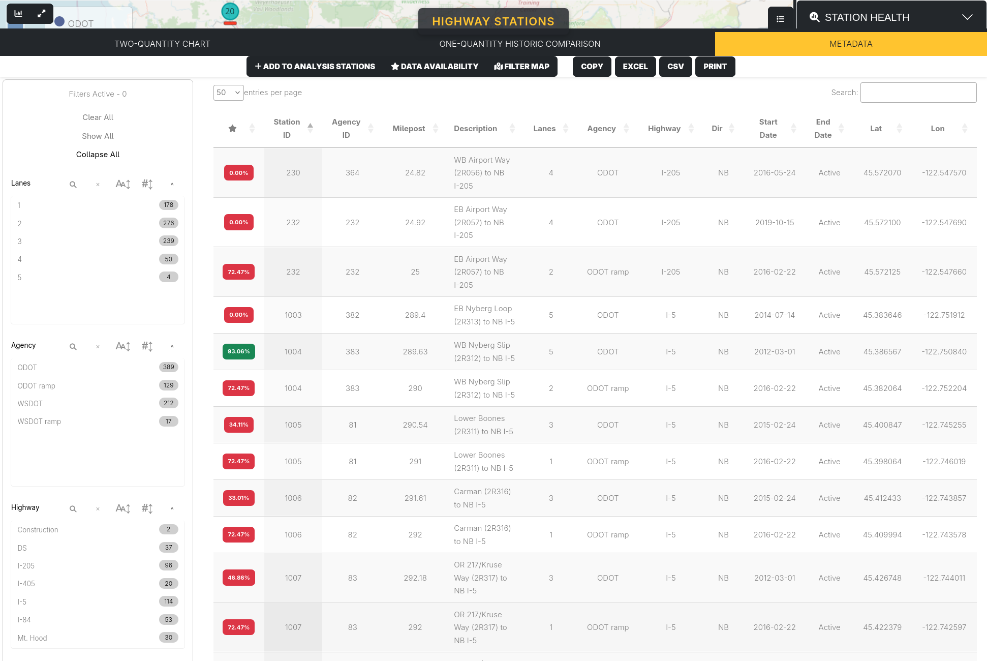
Task: Click the Filter Map button
Action: [522, 67]
